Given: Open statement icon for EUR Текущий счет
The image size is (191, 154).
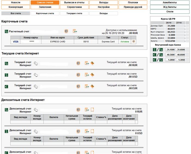Looking at the screenshot, I should [87, 86].
